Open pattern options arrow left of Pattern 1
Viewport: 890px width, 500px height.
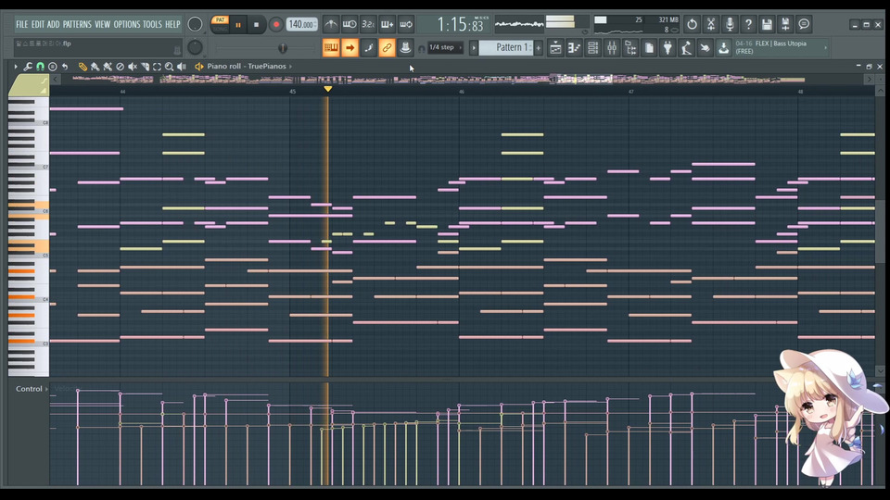tap(474, 48)
